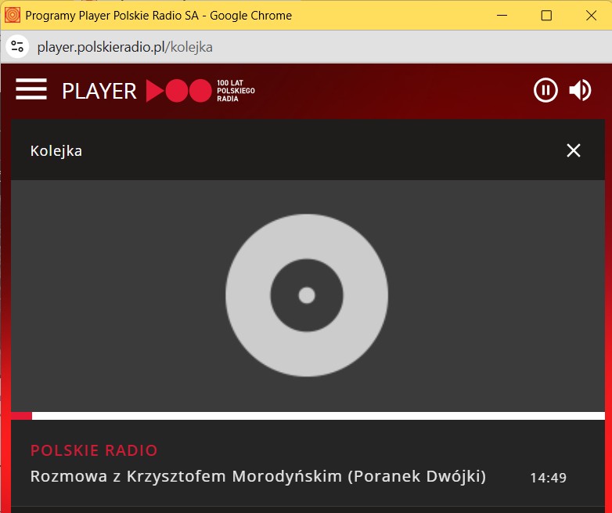Viewport: 612px width, 513px height.
Task: Click the 100 LAT POLSKIEGO RADIA badge
Action: pyautogui.click(x=236, y=91)
